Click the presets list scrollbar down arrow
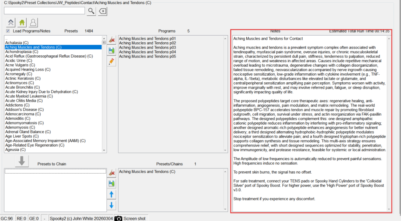The width and height of the screenshot is (401, 221). [104, 150]
